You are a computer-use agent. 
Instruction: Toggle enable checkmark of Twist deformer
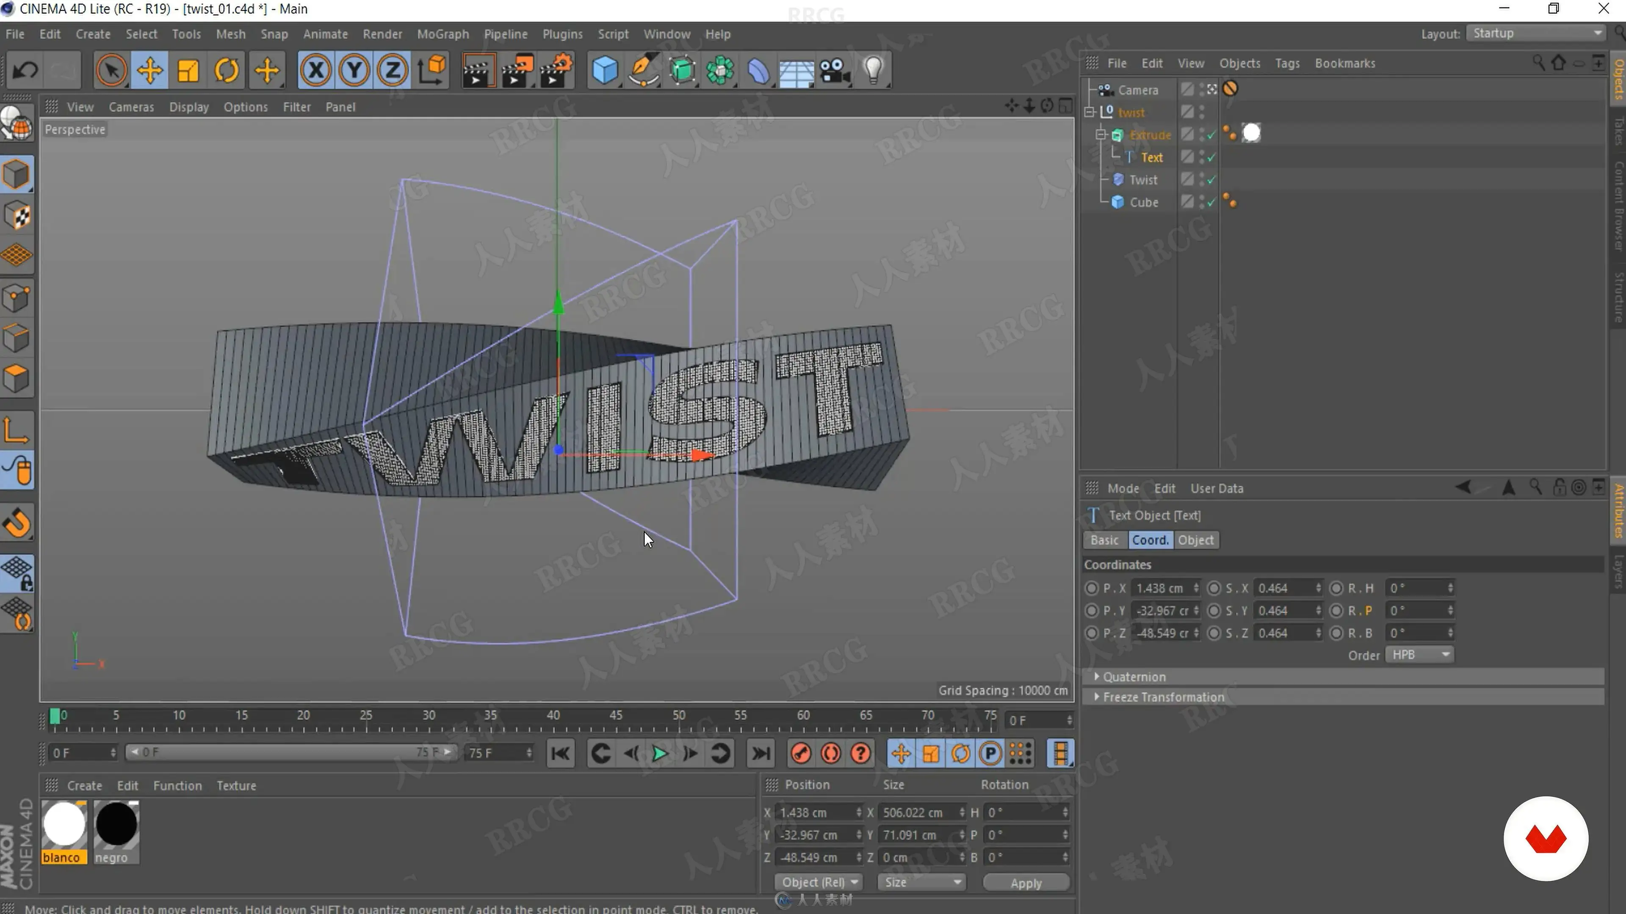coord(1211,180)
